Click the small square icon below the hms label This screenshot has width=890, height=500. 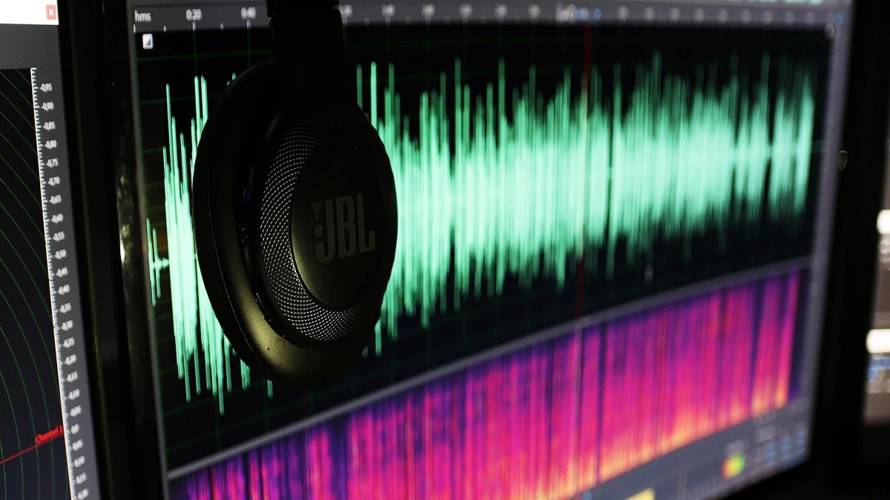coord(148,41)
